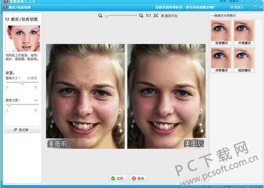The height and width of the screenshot is (188, 264).
Task: Click the red cancel button
Action: click(x=138, y=178)
